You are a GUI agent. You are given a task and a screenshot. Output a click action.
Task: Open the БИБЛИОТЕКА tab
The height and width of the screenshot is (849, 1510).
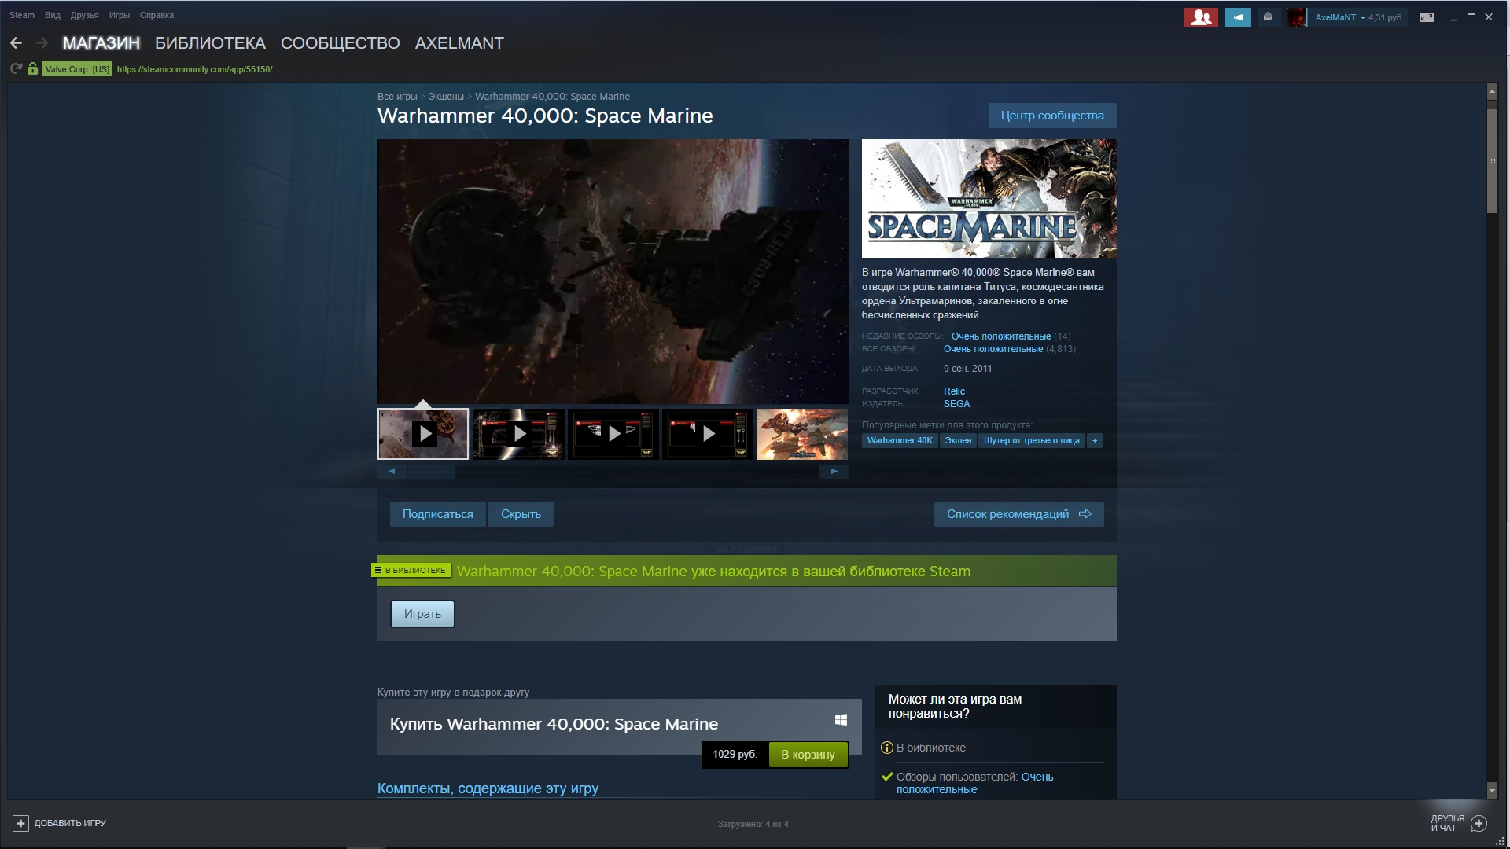(x=210, y=43)
